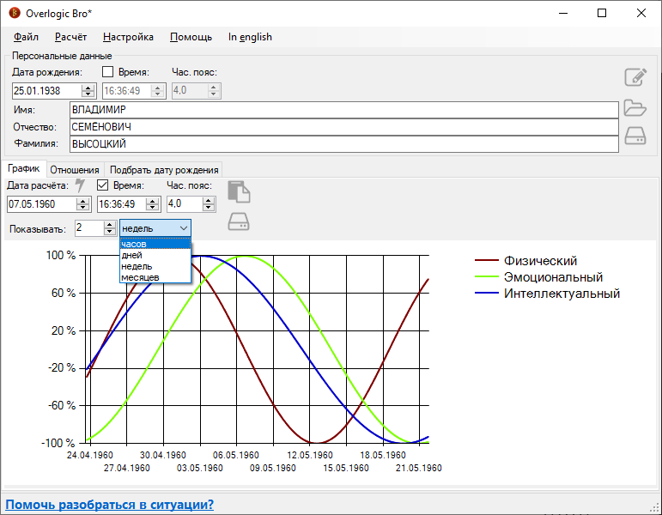Click the 'Помочь разобраться в ситуации?' link
The image size is (662, 515).
(x=110, y=505)
